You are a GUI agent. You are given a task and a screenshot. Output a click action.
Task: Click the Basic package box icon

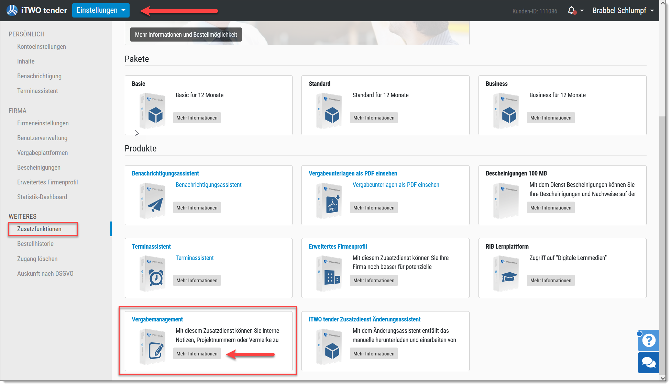coord(153,111)
